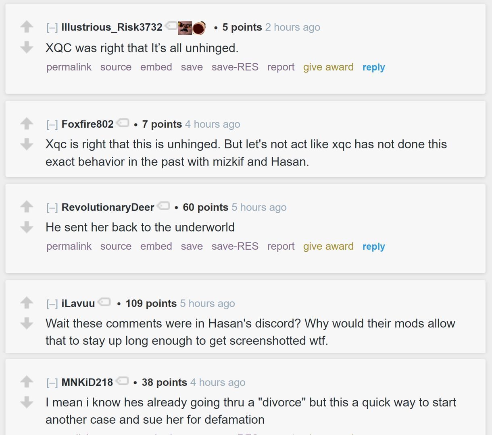The height and width of the screenshot is (435, 492).
Task: Give award to RevolutionaryDeer's comment
Action: click(x=328, y=246)
